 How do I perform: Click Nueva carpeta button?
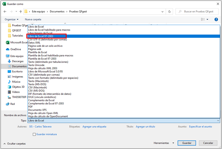(33, 19)
